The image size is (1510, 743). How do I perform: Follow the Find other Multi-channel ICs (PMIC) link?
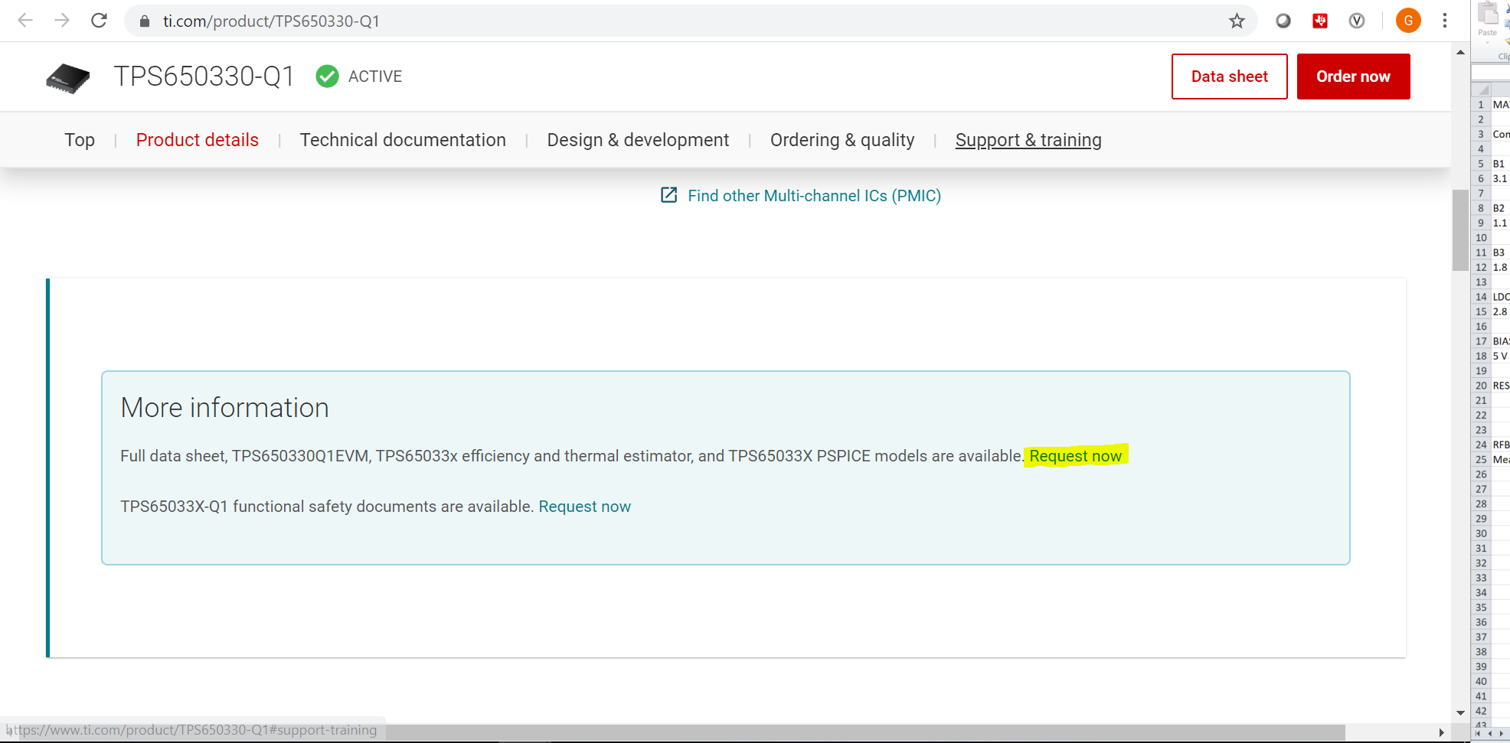pos(814,196)
